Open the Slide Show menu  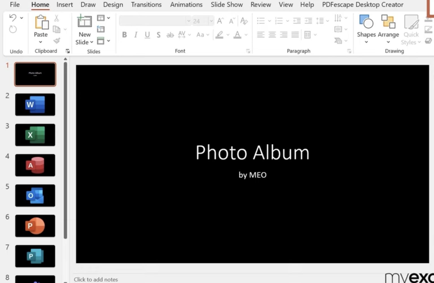point(227,5)
